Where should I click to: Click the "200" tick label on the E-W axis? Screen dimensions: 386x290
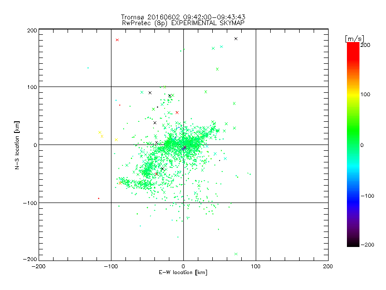point(328,266)
